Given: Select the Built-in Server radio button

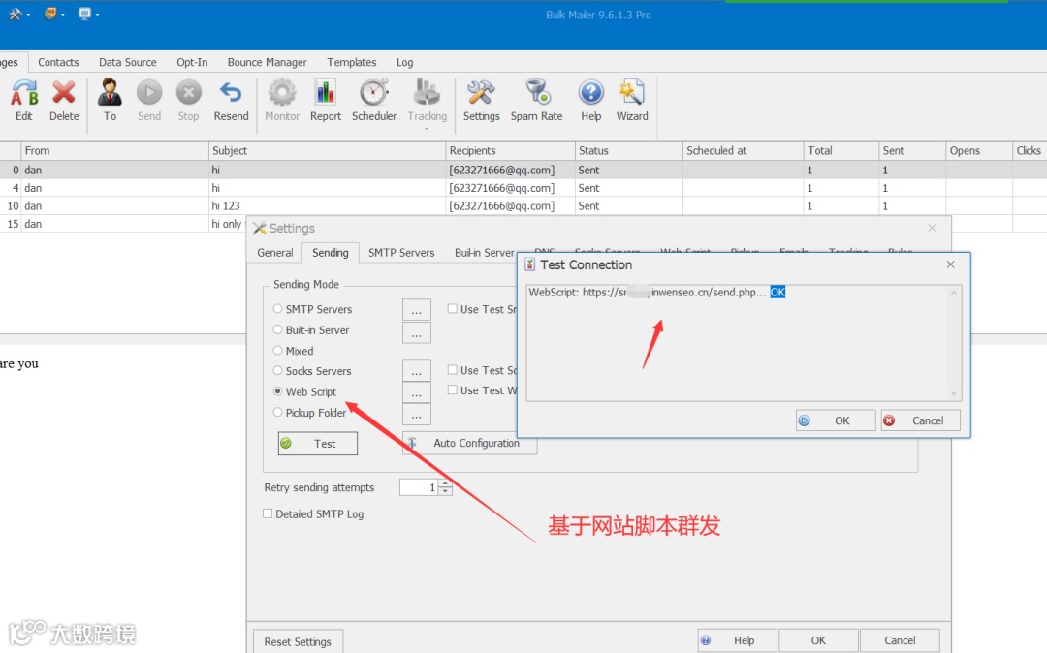Looking at the screenshot, I should click(x=278, y=329).
